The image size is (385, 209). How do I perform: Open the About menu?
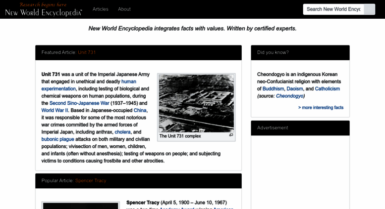(124, 9)
